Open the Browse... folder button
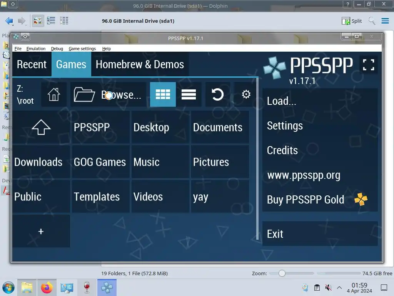The height and width of the screenshot is (296, 394). [x=108, y=94]
